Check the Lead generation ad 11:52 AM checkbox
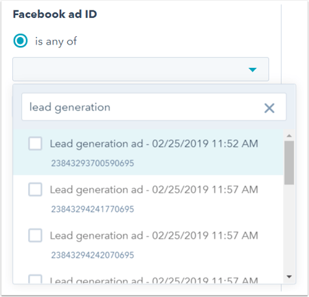This screenshot has width=309, height=297. (35, 143)
